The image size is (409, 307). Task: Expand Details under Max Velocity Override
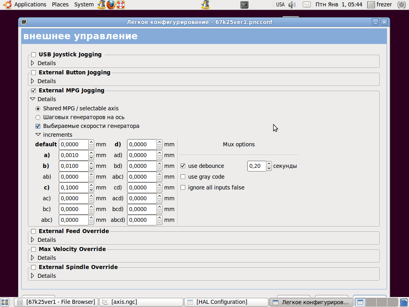pyautogui.click(x=32, y=258)
